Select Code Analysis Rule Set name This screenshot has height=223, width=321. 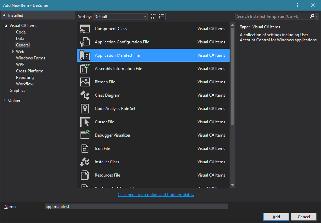coord(115,109)
